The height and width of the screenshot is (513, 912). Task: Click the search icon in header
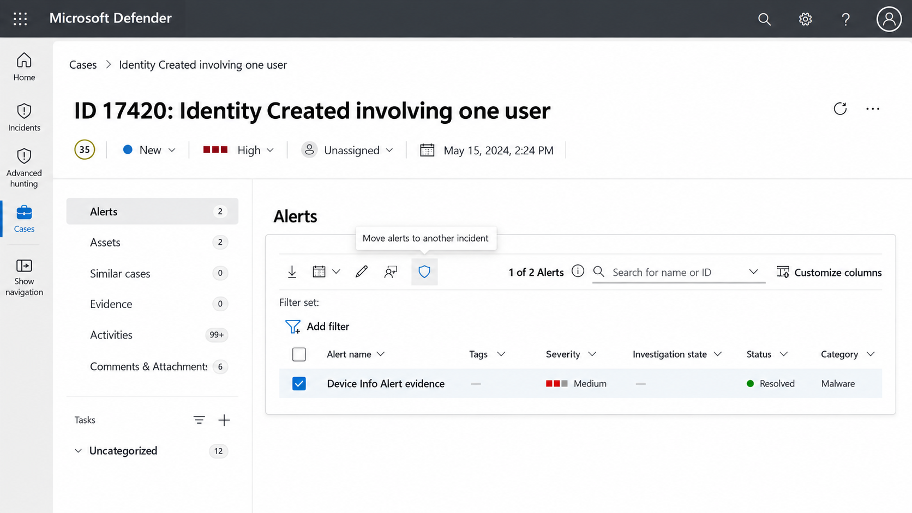tap(764, 19)
